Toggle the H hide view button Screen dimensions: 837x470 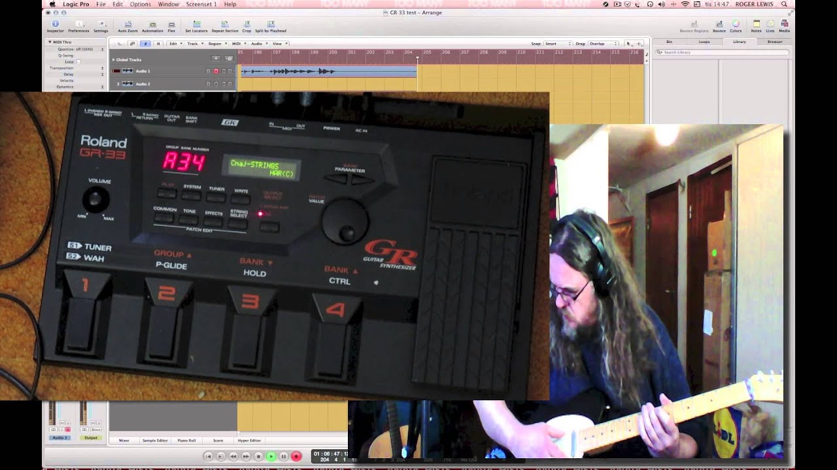[158, 44]
